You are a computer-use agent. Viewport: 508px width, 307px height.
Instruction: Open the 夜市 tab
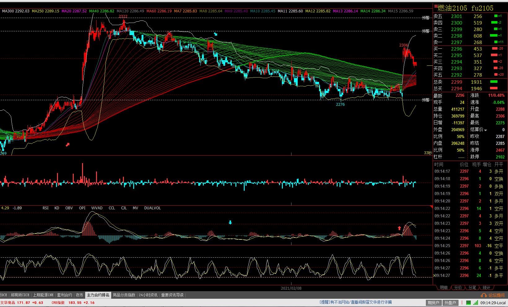(80, 295)
